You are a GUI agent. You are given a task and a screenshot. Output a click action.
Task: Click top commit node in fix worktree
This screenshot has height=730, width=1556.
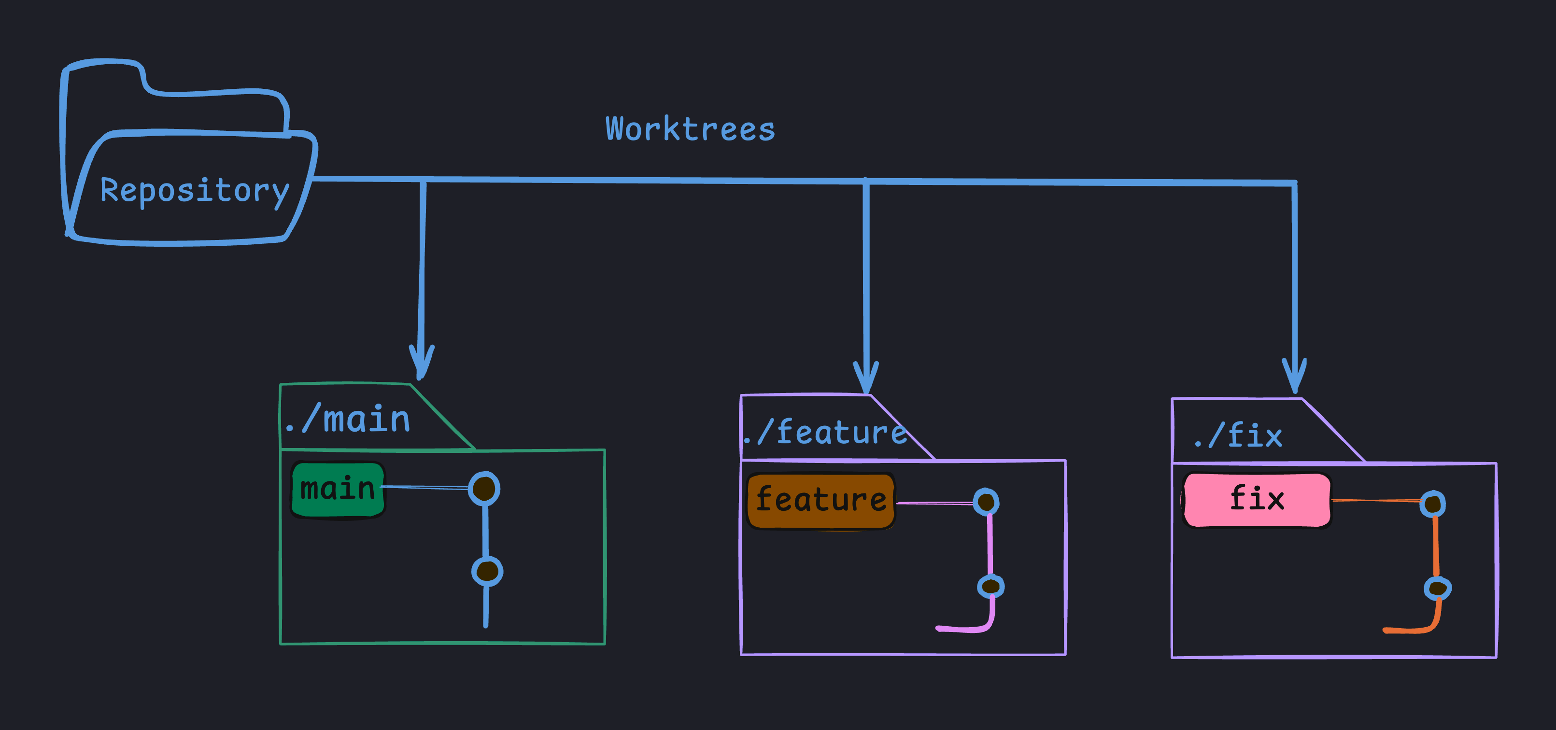click(x=1432, y=504)
